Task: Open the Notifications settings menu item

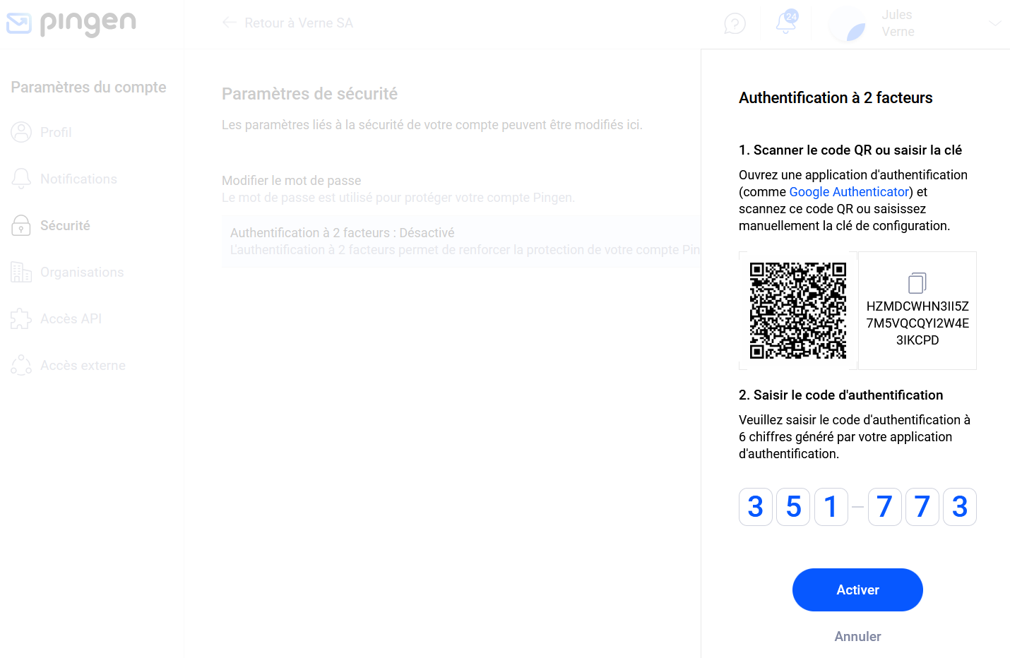Action: 78,179
